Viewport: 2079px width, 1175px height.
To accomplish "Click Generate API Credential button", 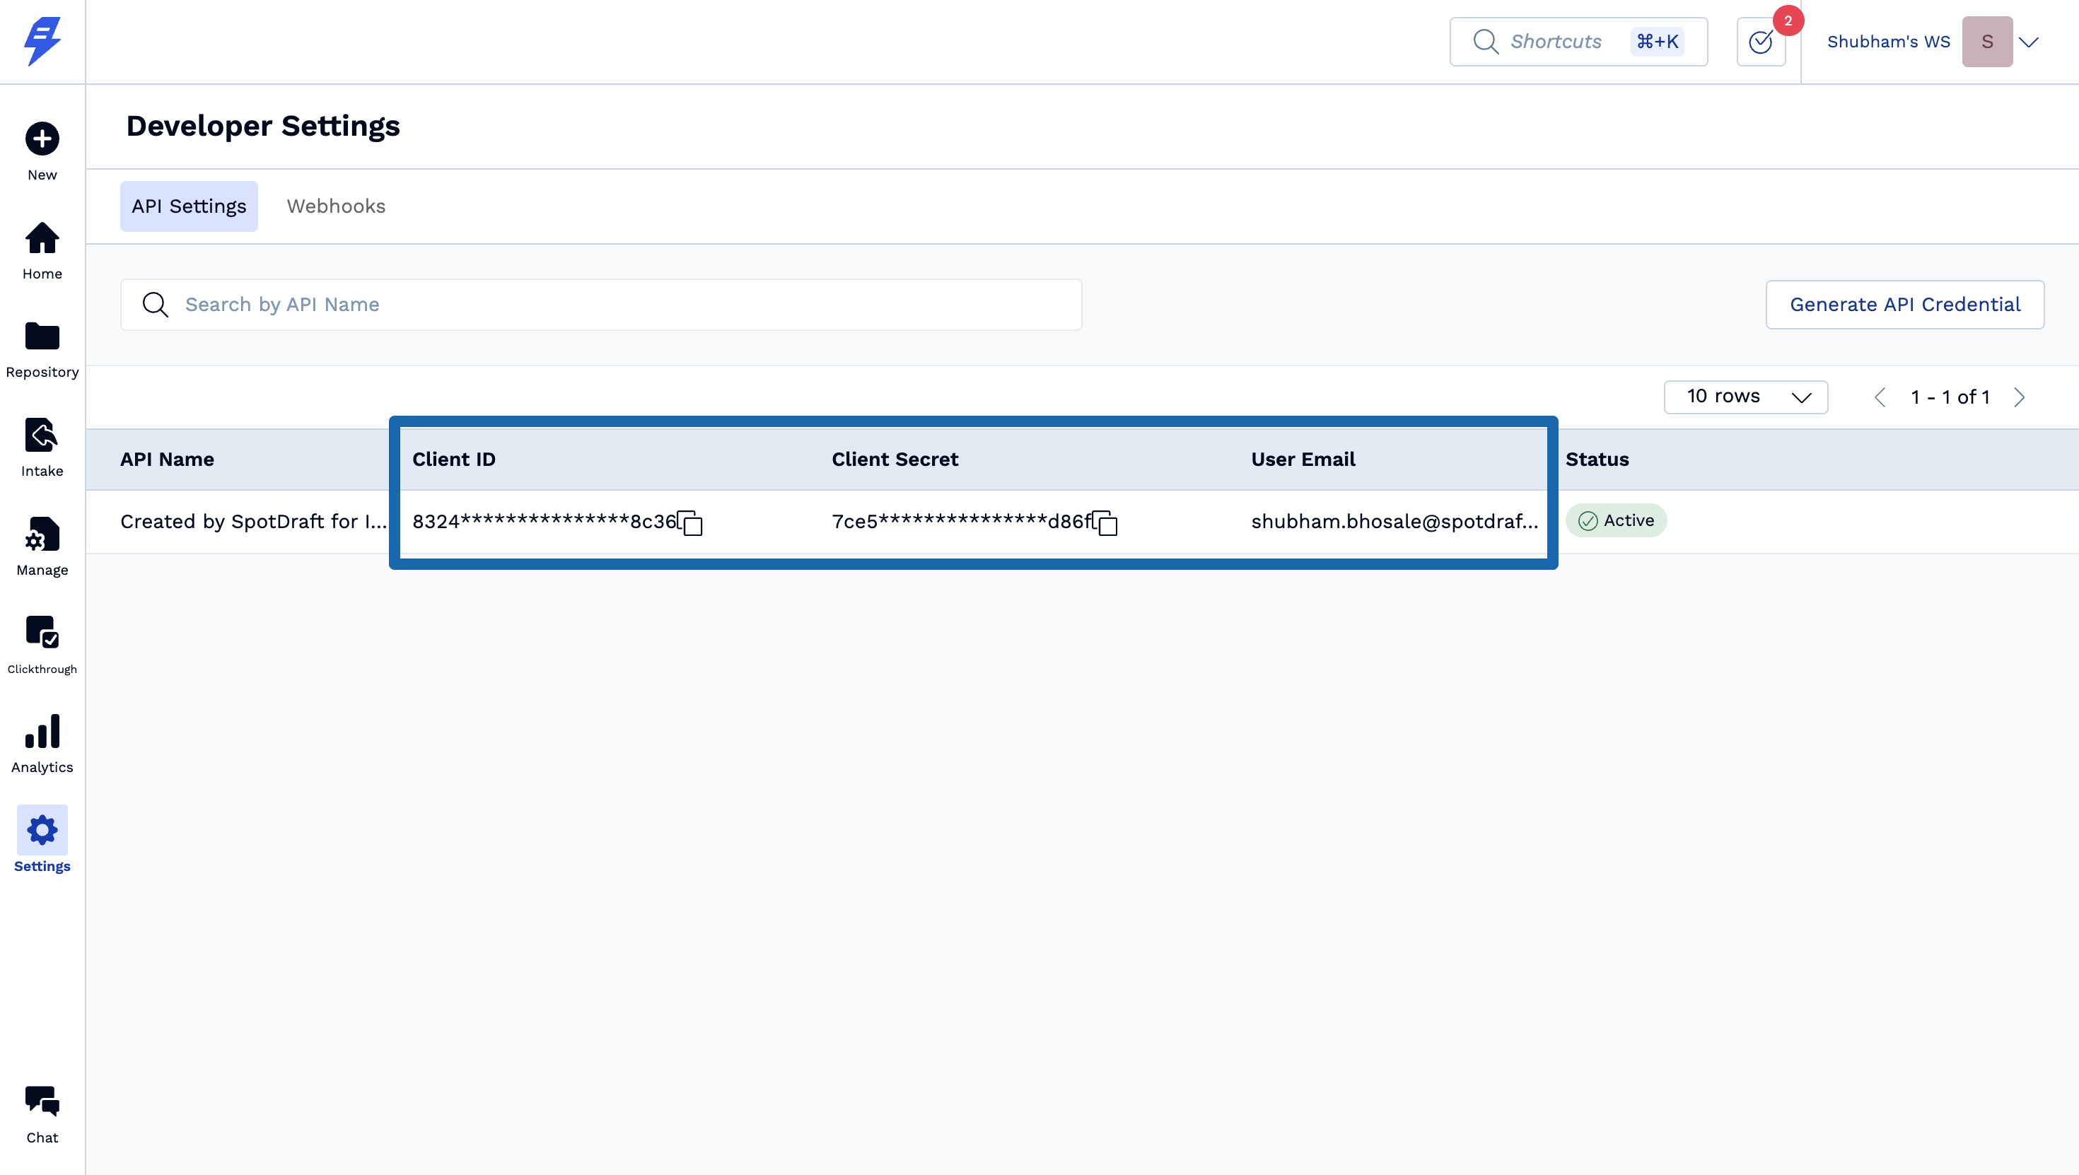I will [x=1904, y=305].
